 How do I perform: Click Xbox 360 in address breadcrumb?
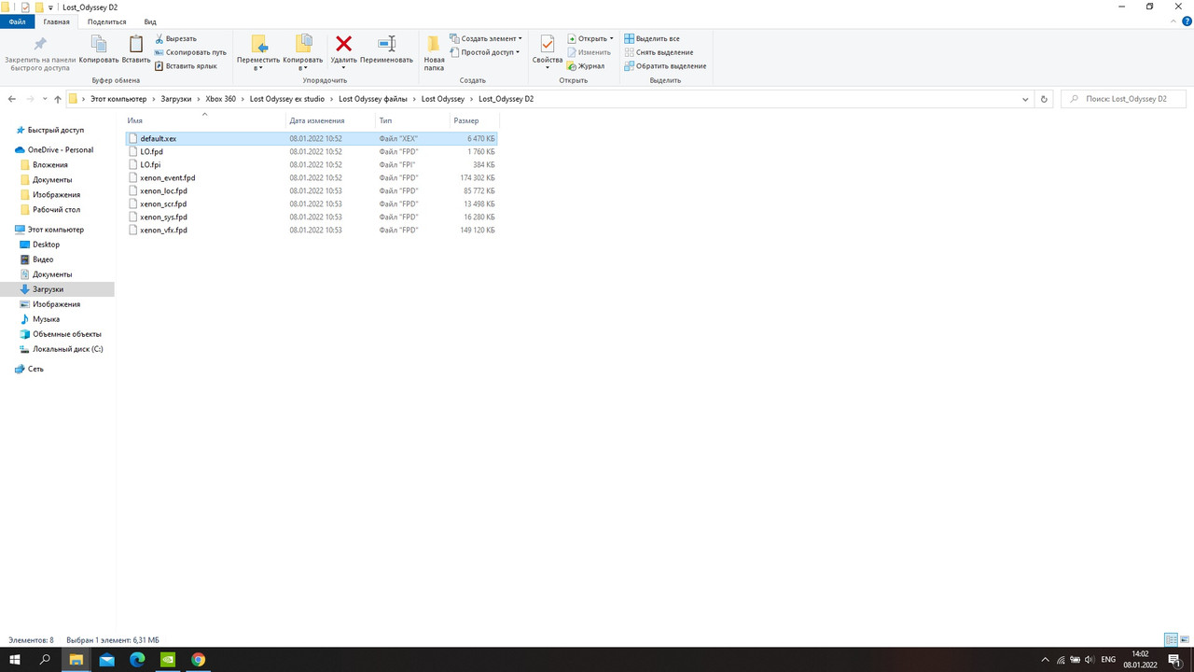220,99
